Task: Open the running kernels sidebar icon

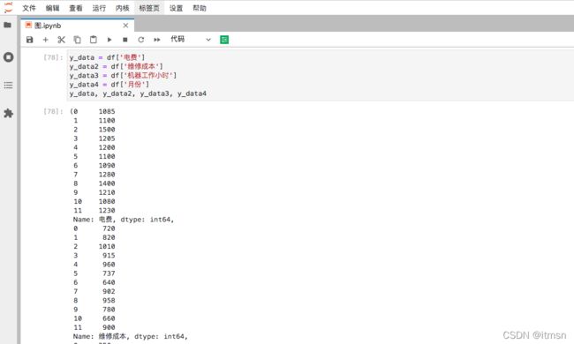Action: [x=8, y=57]
